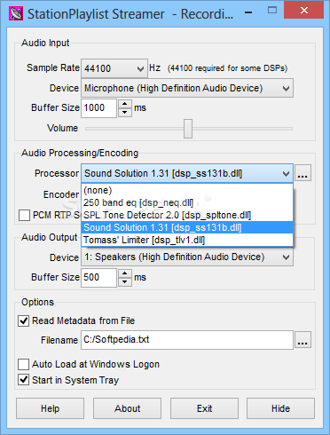Increase output Buffer Size with up arrow

click(x=125, y=273)
